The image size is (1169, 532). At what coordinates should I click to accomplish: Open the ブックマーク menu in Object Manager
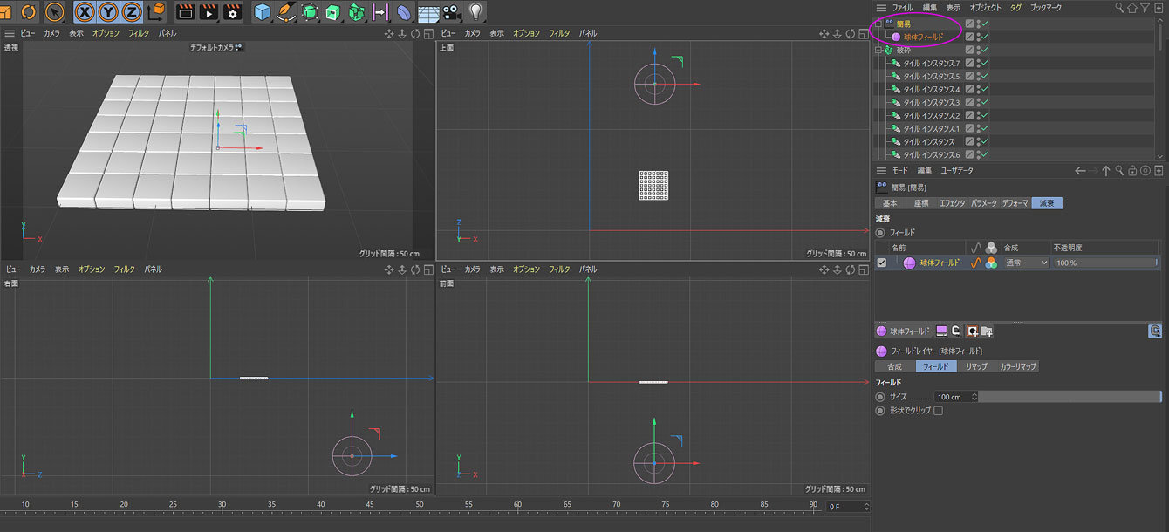point(1046,8)
